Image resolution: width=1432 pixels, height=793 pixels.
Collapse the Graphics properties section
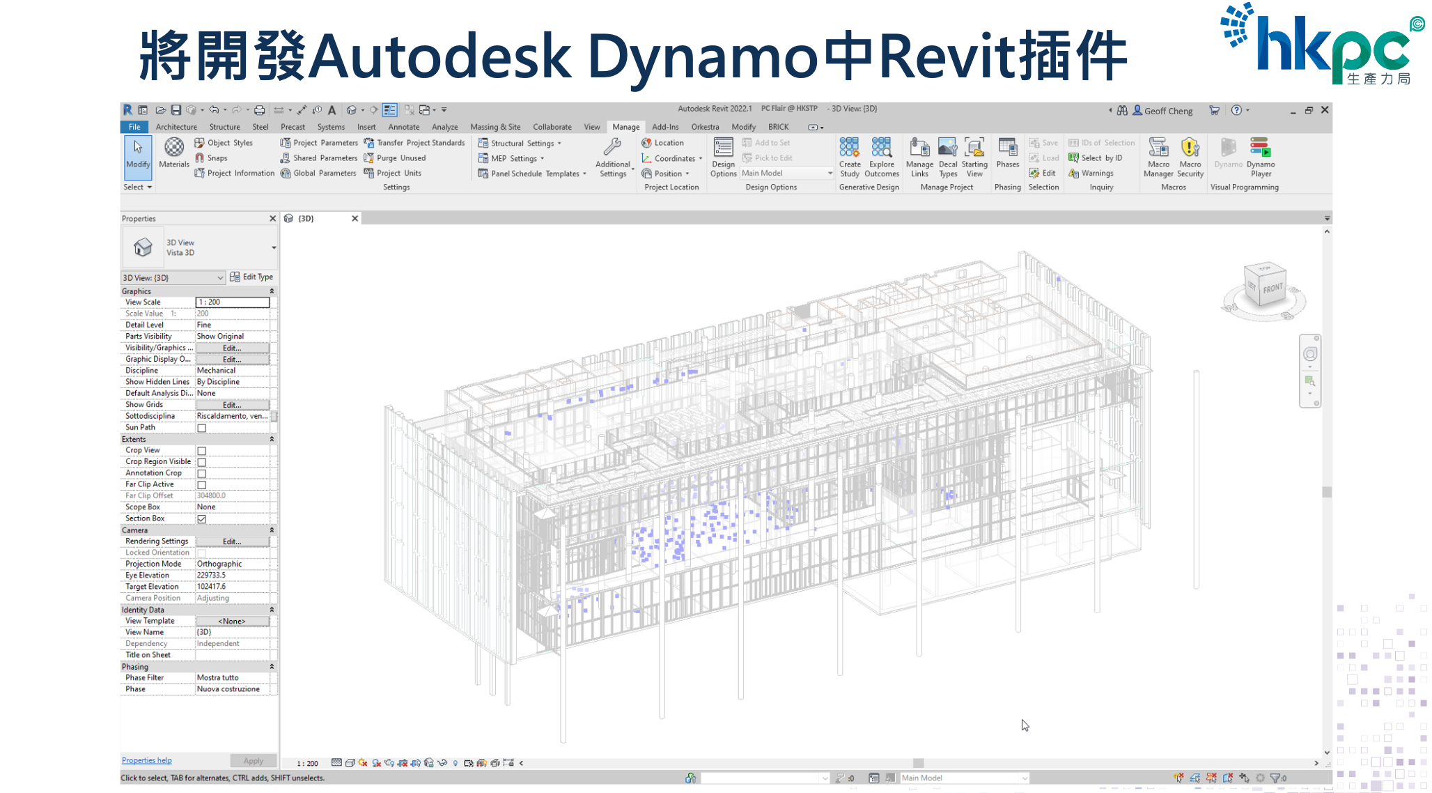(x=272, y=291)
